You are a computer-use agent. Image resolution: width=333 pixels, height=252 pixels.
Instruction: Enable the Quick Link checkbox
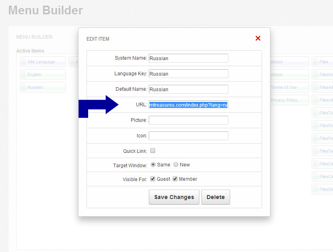pyautogui.click(x=153, y=151)
